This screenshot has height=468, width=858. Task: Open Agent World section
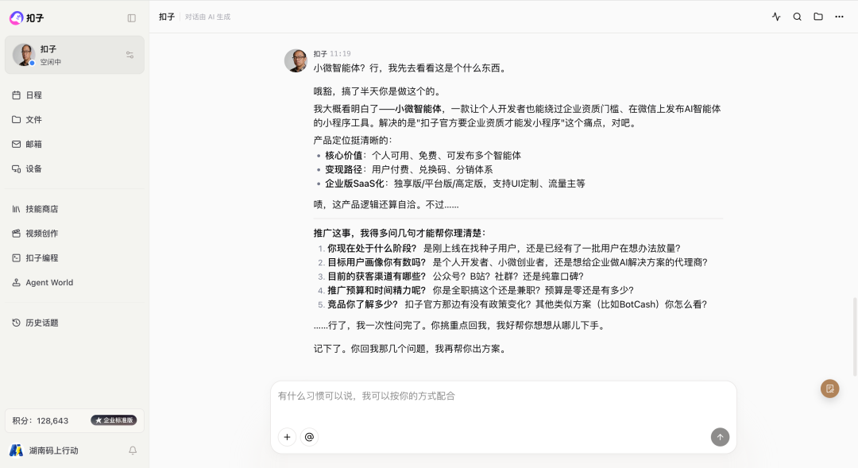point(75,282)
